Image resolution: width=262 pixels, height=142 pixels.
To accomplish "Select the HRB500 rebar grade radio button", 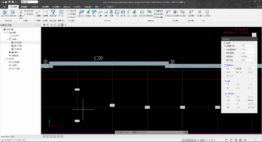I will pyautogui.click(x=225, y=56).
